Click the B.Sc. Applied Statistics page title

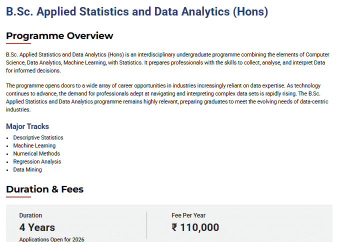pos(136,12)
